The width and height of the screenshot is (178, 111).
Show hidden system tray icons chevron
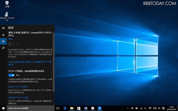click(x=128, y=108)
